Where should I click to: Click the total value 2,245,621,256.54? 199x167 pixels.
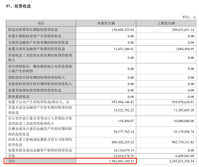click(182, 161)
